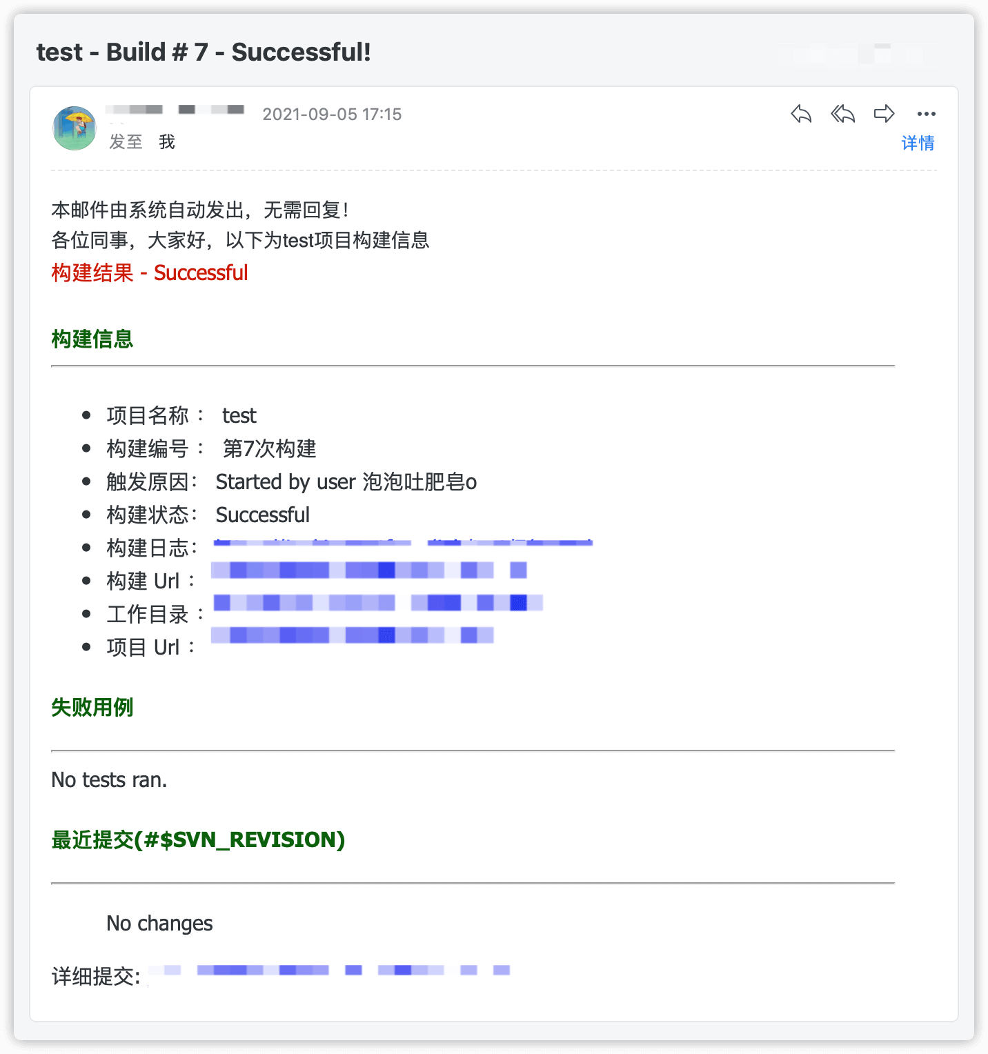Click the blurred sender name
Screen dimensions: 988x1054
click(x=175, y=110)
